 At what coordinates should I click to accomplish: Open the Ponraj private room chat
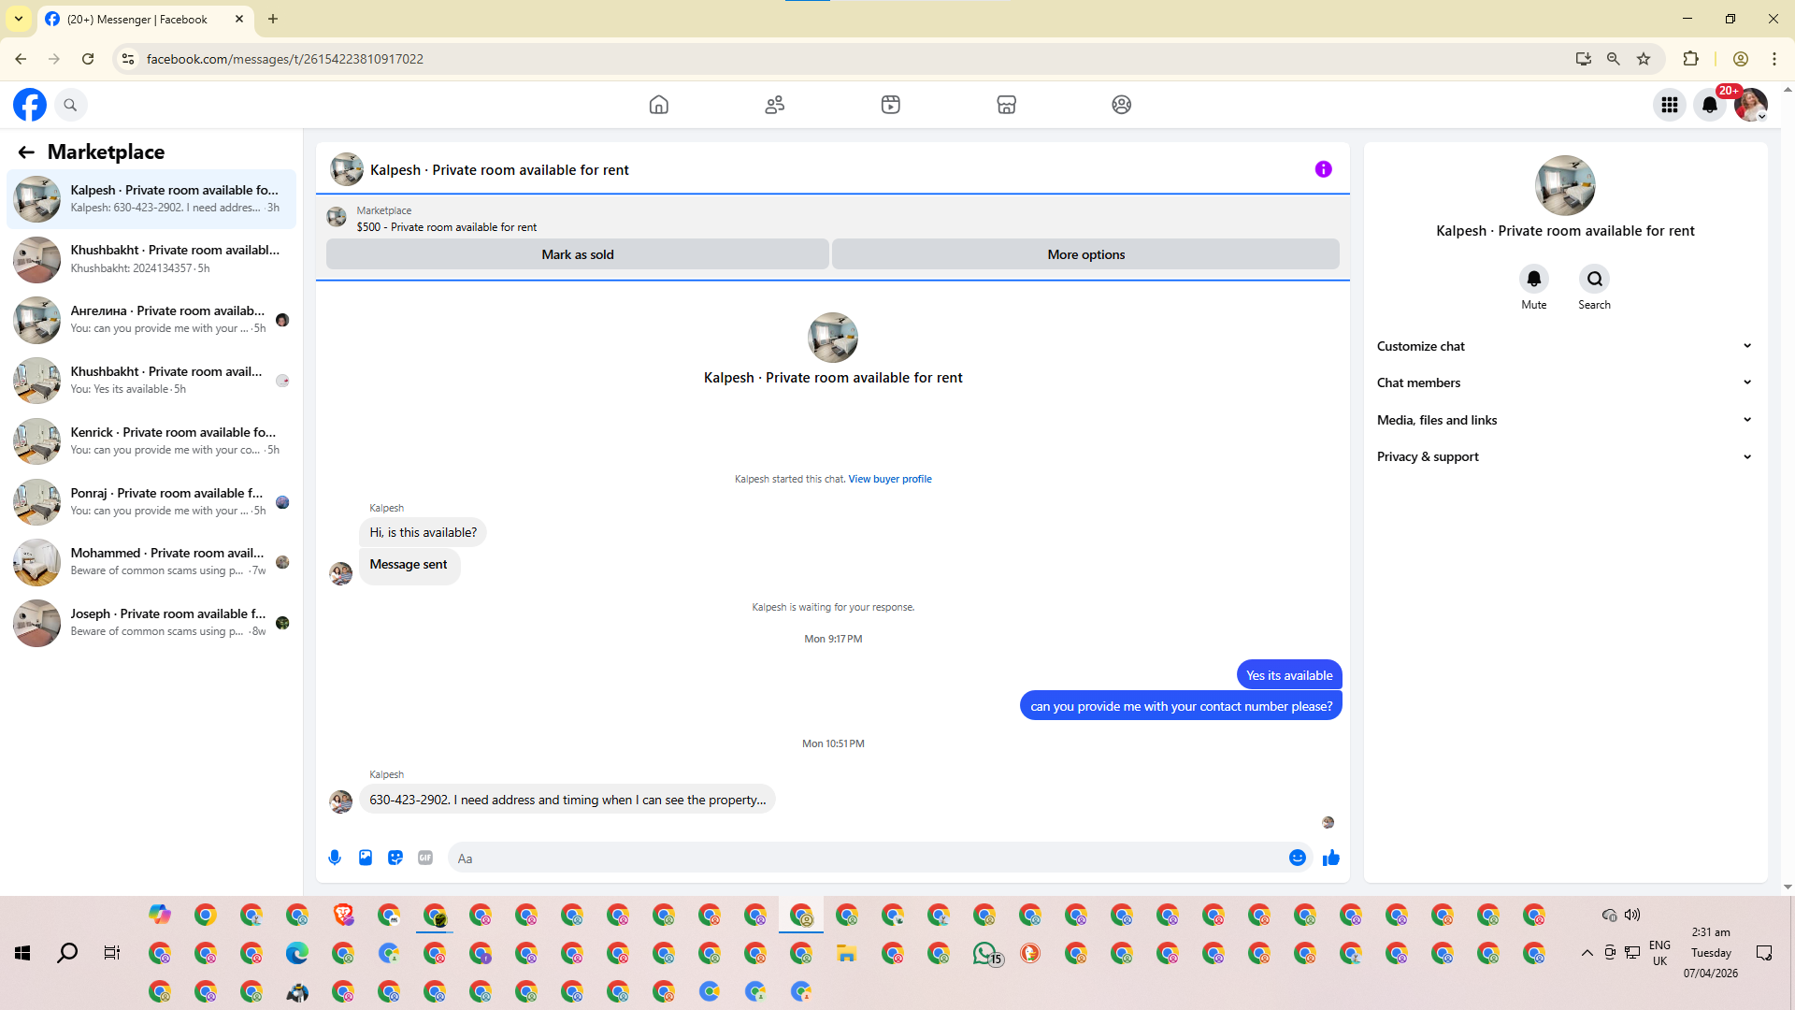pos(151,502)
